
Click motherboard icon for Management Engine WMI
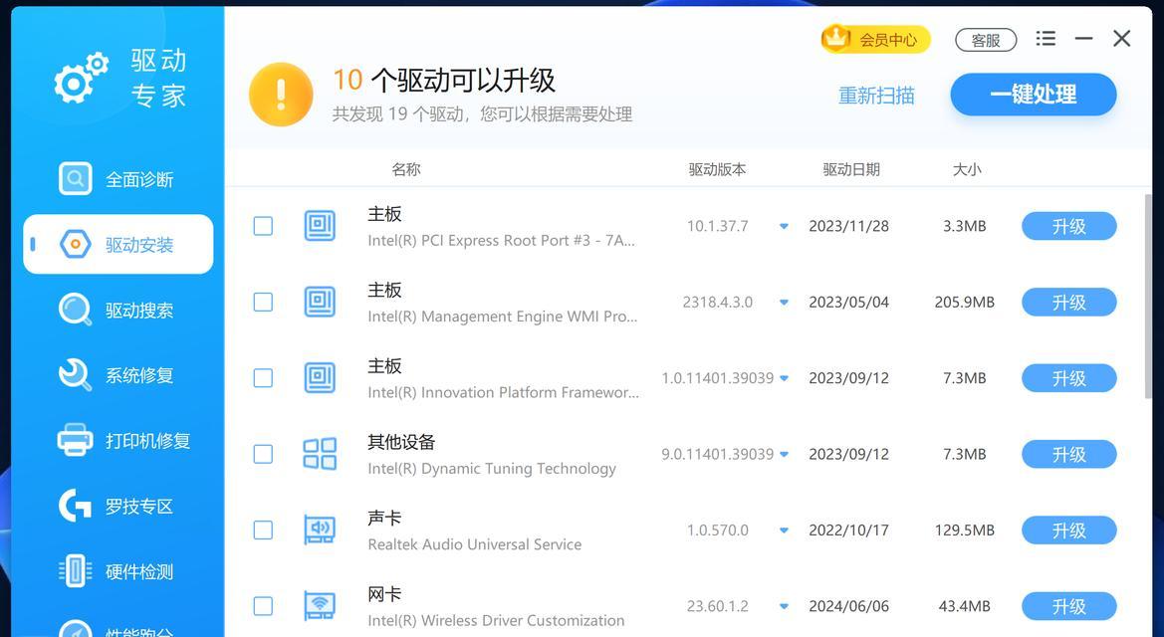[320, 303]
